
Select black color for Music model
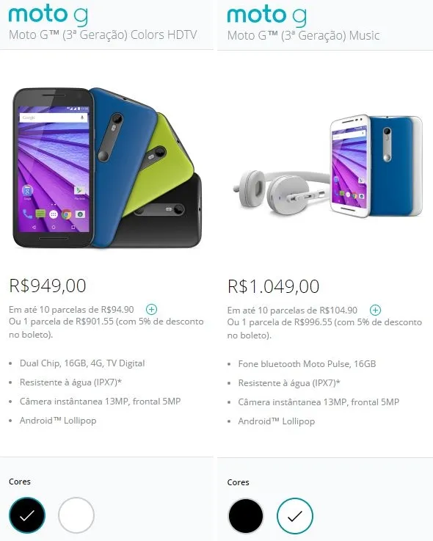(x=246, y=516)
